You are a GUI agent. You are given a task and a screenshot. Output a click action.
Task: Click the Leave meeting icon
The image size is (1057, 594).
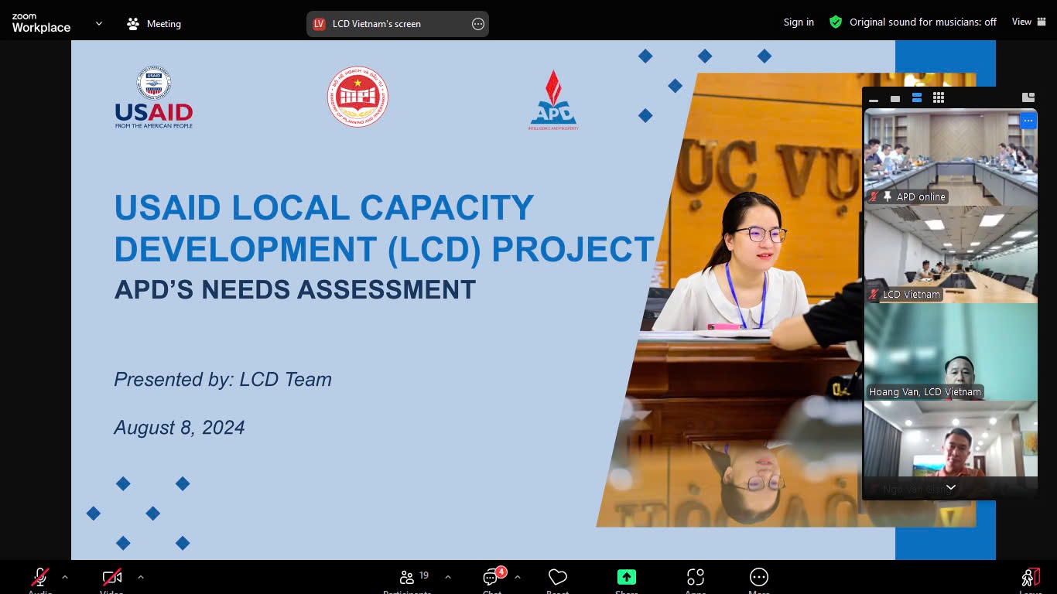click(1030, 578)
